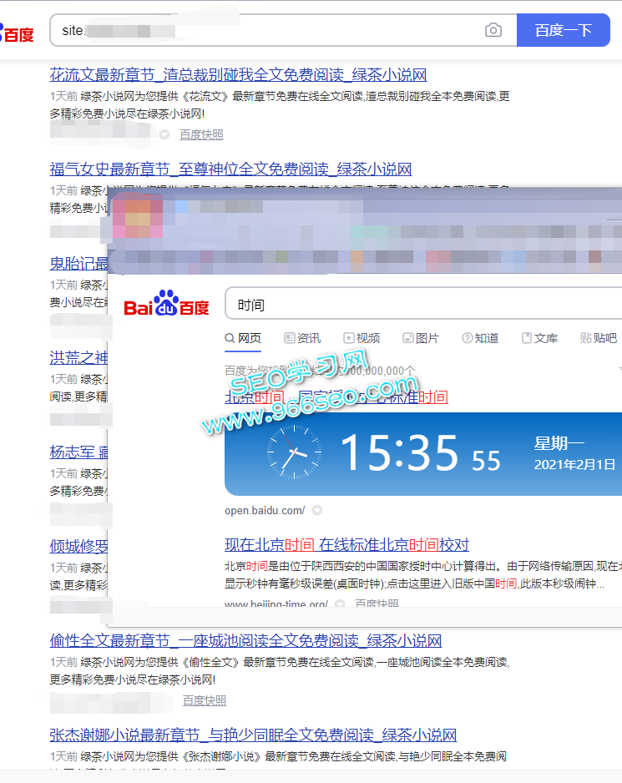The image size is (622, 783).
Task: Select the 贴吧 tab in the overlay
Action: 599,339
